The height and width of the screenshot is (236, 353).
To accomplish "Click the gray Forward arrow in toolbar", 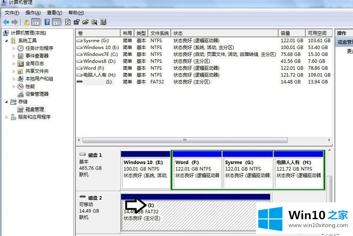I will (14, 22).
